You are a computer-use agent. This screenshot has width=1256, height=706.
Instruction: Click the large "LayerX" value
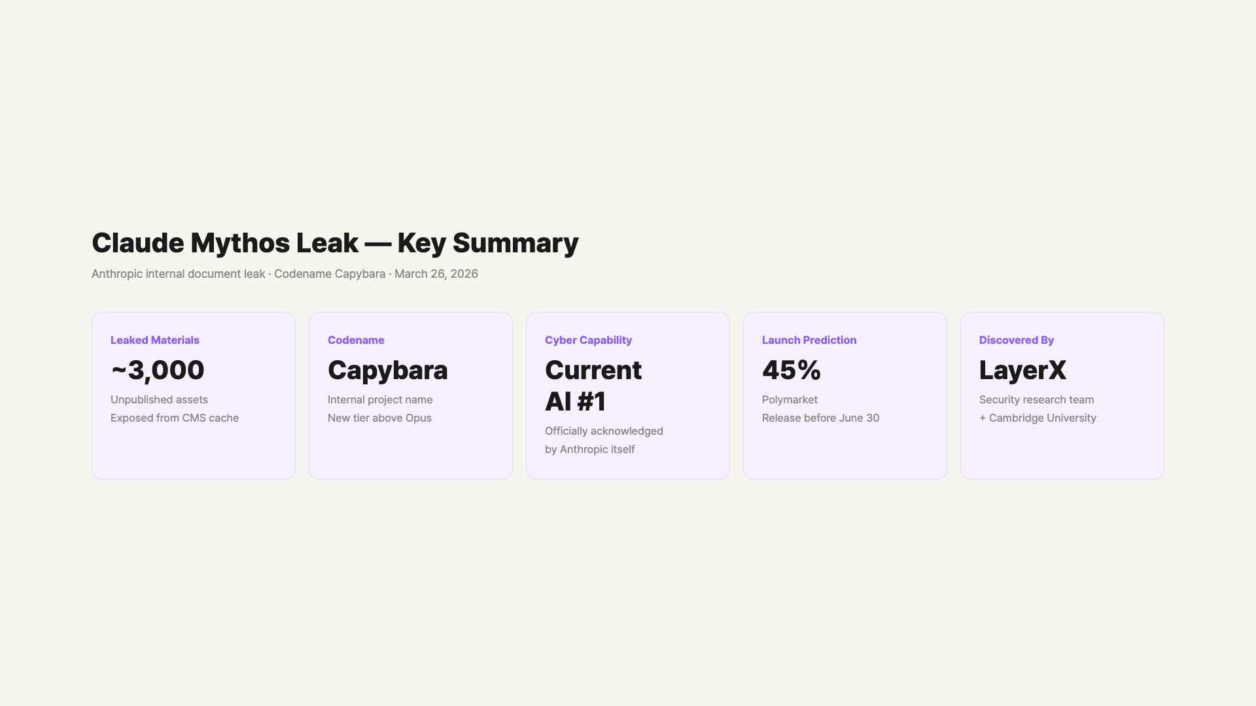pos(1022,370)
